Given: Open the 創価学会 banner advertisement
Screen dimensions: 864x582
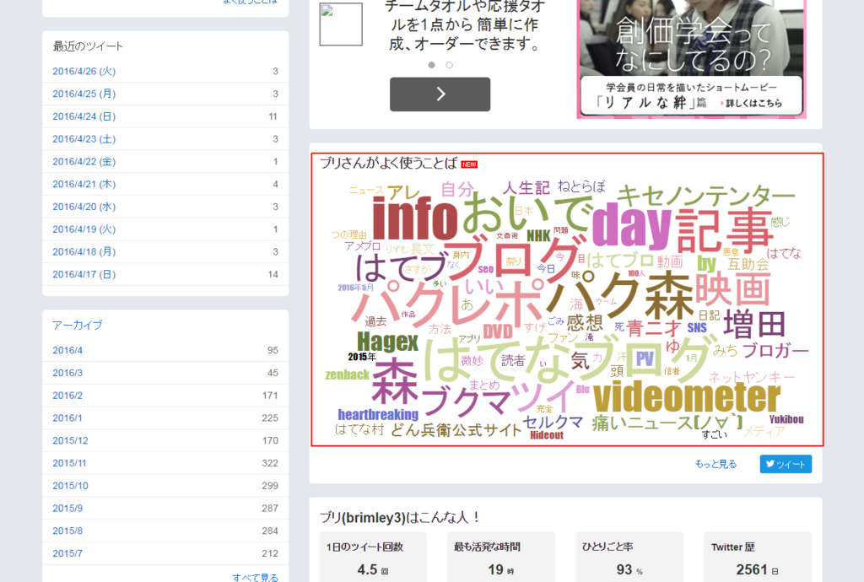Looking at the screenshot, I should (692, 58).
